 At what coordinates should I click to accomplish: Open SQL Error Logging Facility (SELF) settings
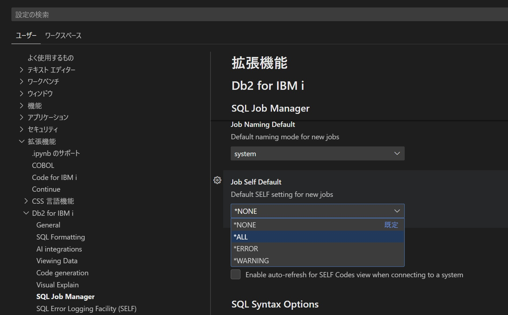click(x=86, y=308)
